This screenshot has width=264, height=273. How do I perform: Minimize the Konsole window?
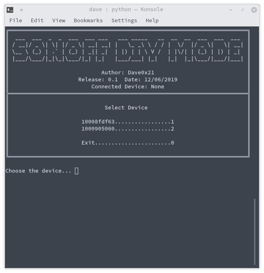tap(231, 10)
